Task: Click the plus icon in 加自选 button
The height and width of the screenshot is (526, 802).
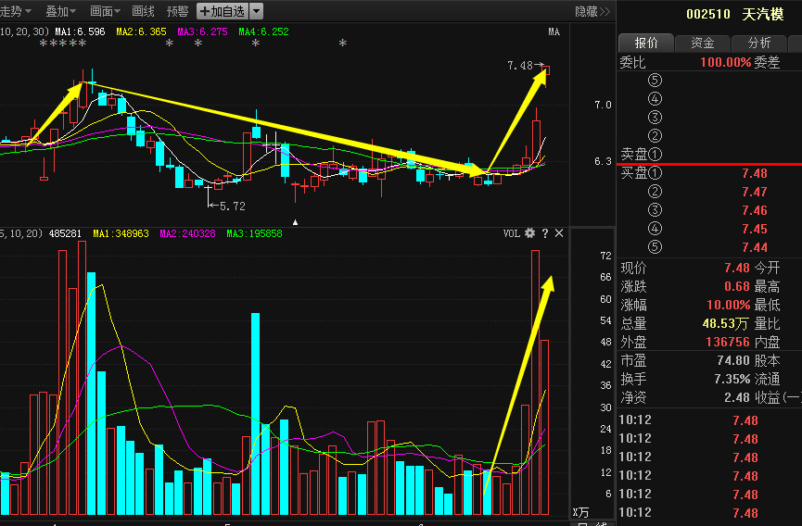Action: tap(204, 11)
